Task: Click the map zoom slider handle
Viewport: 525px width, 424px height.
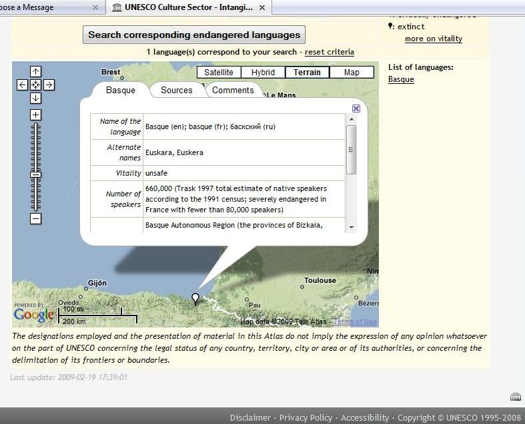Action: coord(35,175)
